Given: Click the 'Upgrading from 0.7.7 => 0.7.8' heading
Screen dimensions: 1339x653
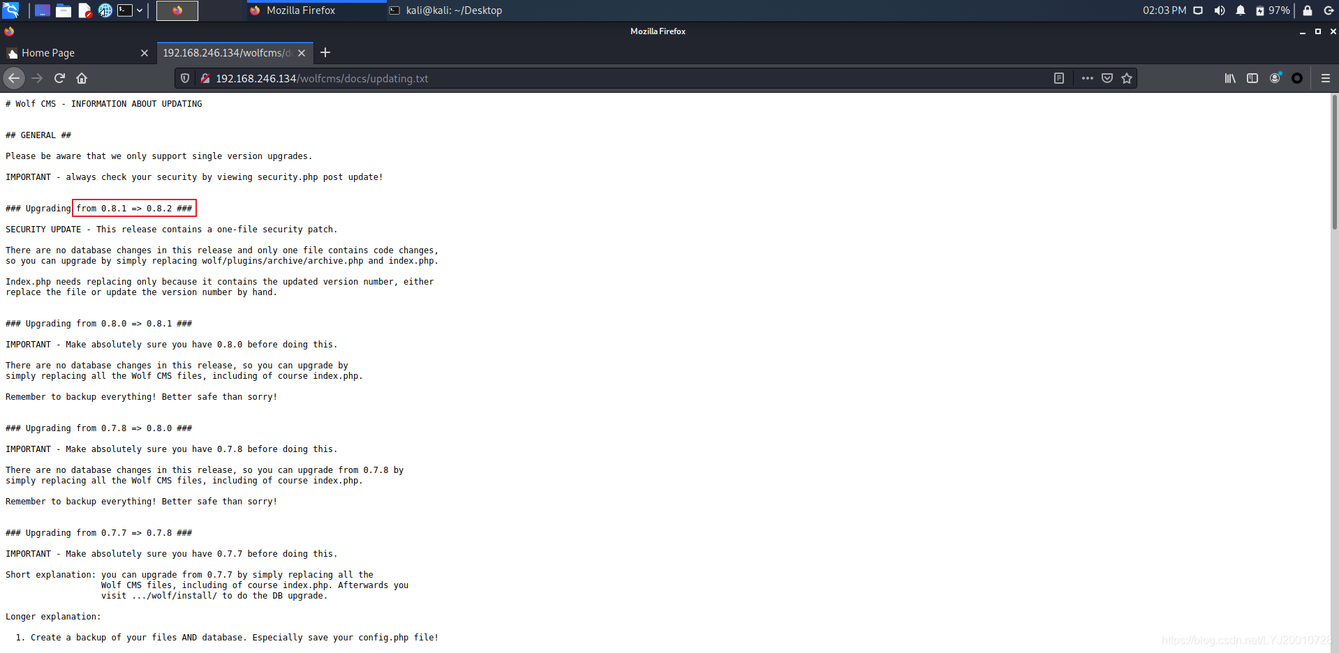Looking at the screenshot, I should tap(98, 533).
